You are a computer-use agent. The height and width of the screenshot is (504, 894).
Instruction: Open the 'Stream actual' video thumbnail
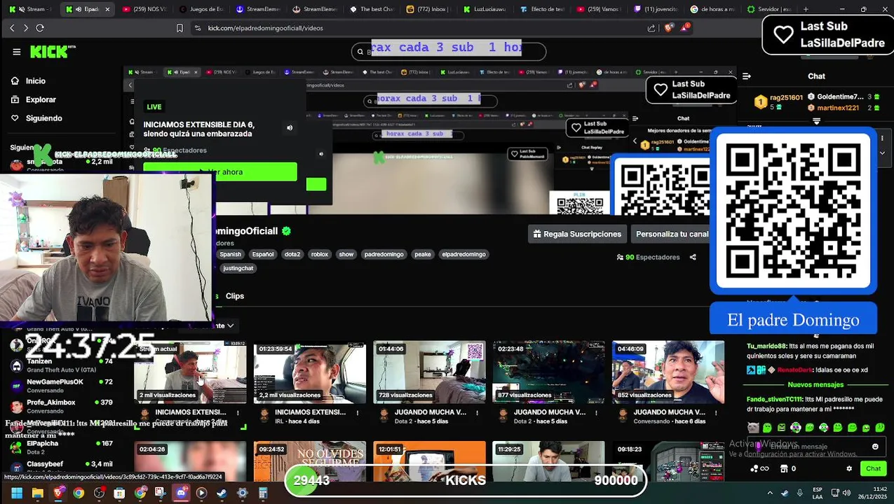(190, 372)
